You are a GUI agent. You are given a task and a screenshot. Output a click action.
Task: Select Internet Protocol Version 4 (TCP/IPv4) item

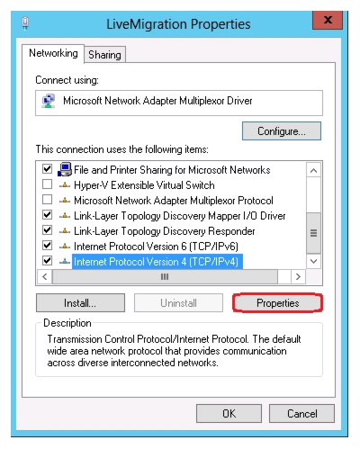(x=156, y=262)
